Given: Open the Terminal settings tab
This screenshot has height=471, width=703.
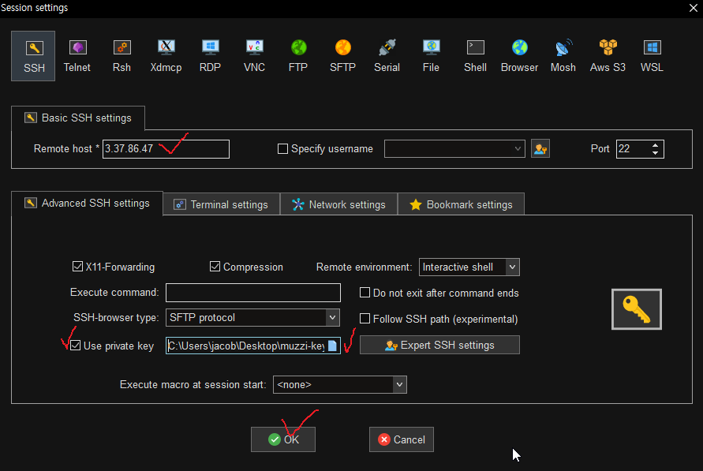Looking at the screenshot, I should point(222,204).
